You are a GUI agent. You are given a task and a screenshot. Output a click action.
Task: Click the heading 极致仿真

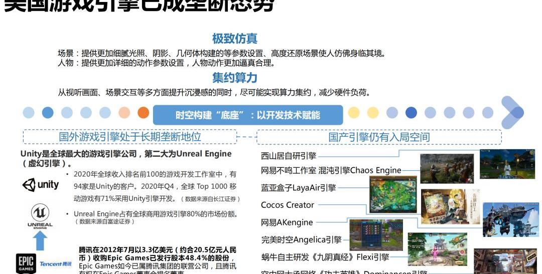[235, 39]
